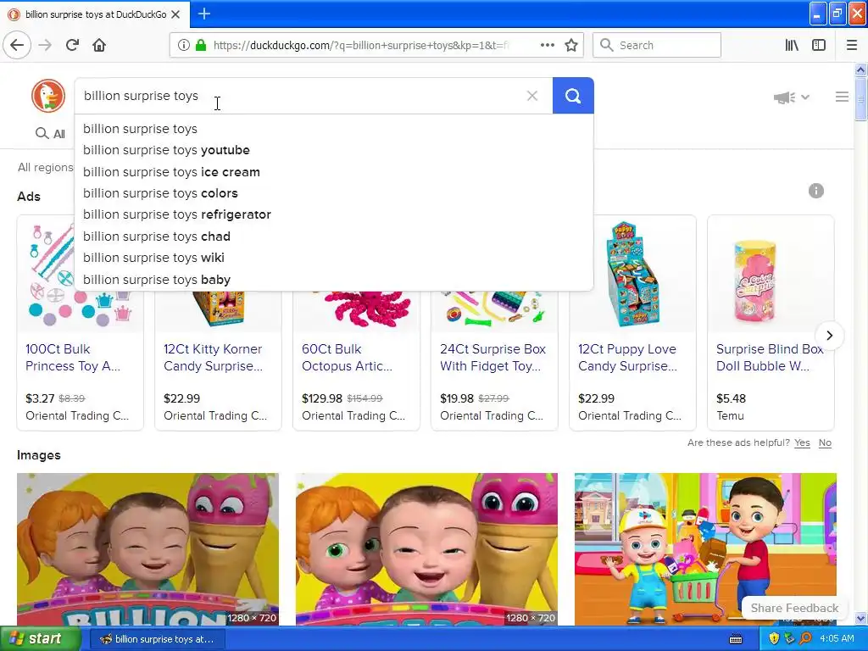
Task: Bookmark this page with the star icon
Action: click(571, 45)
